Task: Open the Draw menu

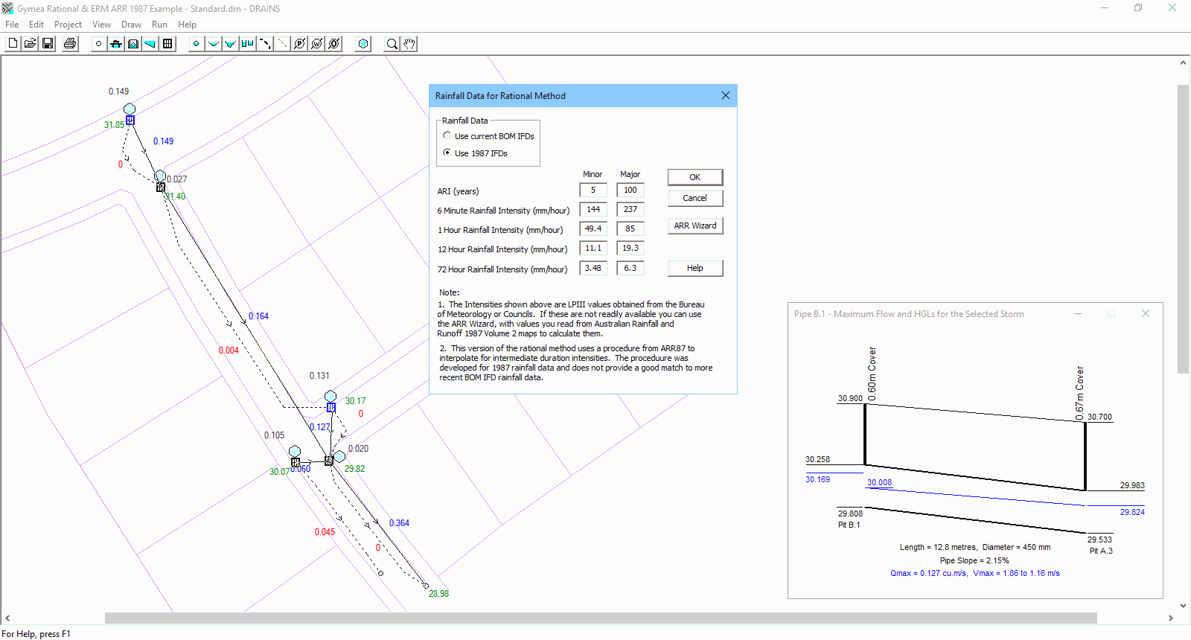Action: pyautogui.click(x=131, y=25)
